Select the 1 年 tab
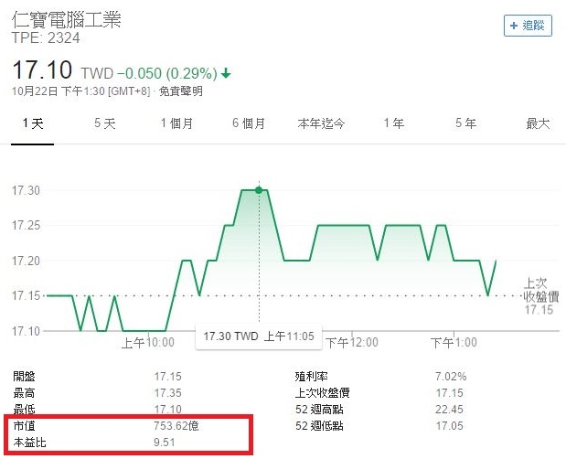Image resolution: width=566 pixels, height=459 pixels. pyautogui.click(x=393, y=123)
